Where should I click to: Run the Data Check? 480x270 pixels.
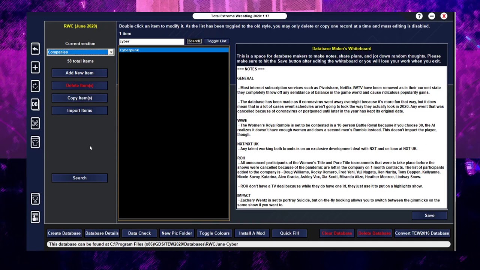point(139,233)
